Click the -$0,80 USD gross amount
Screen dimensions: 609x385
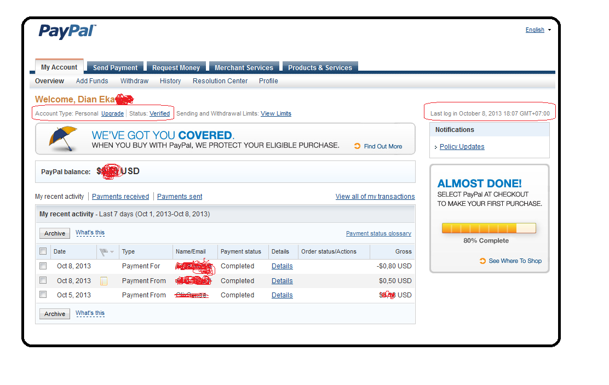[x=394, y=266]
